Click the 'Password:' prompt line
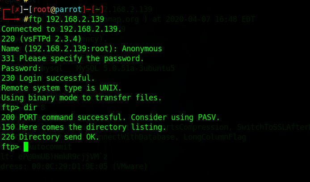Viewport: 310px width, 182px height. point(21,68)
